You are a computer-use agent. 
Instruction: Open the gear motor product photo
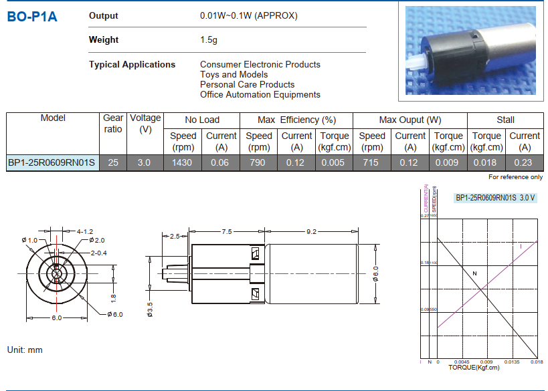tap(470, 50)
